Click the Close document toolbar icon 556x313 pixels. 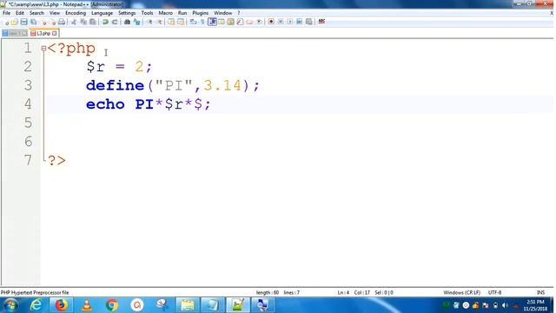[44, 22]
